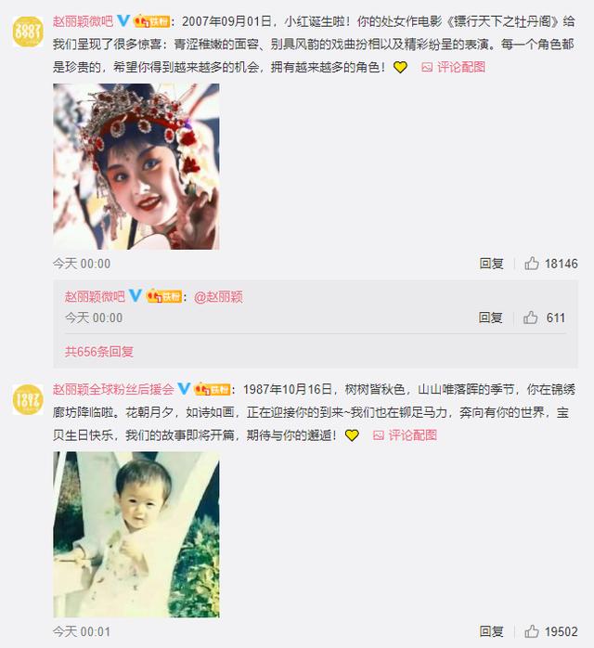Reply to the 1987年 birthday comment
Image resolution: width=594 pixels, height=648 pixels.
click(492, 631)
